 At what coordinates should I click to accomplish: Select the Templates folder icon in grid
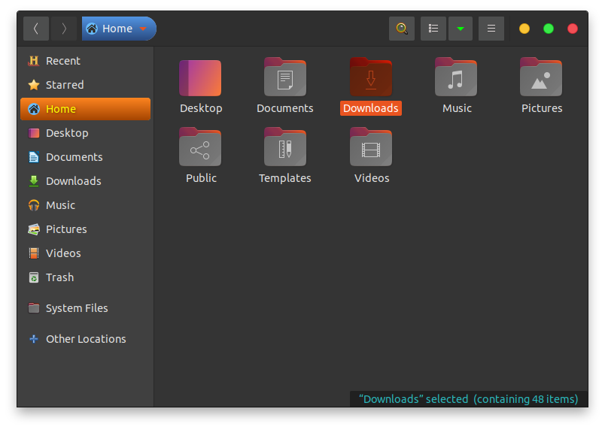coord(285,147)
